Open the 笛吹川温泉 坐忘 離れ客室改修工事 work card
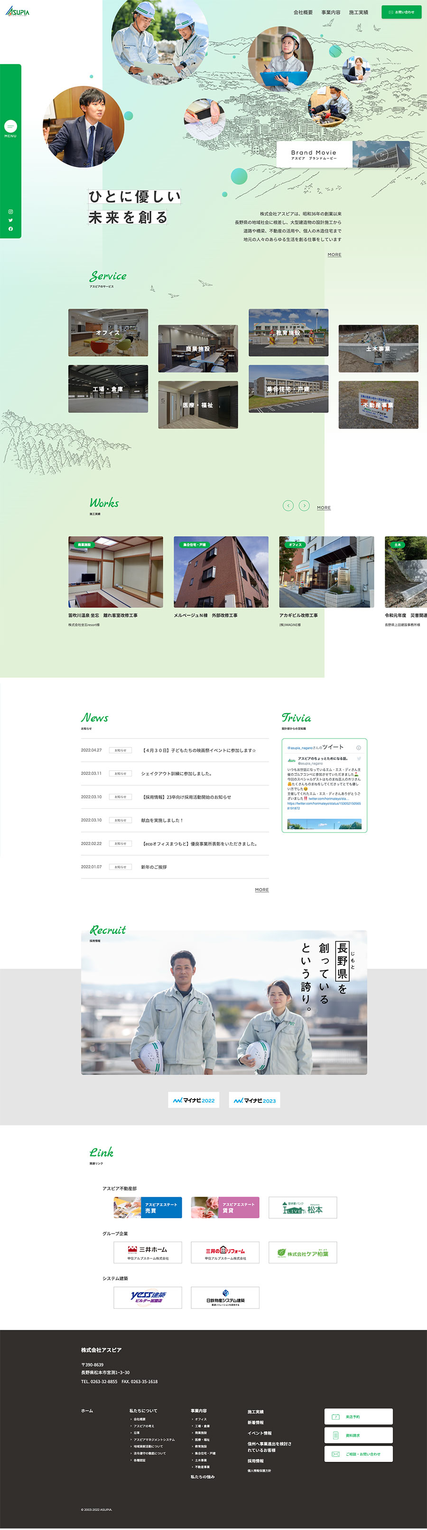Image resolution: width=427 pixels, height=1530 pixels. point(115,581)
